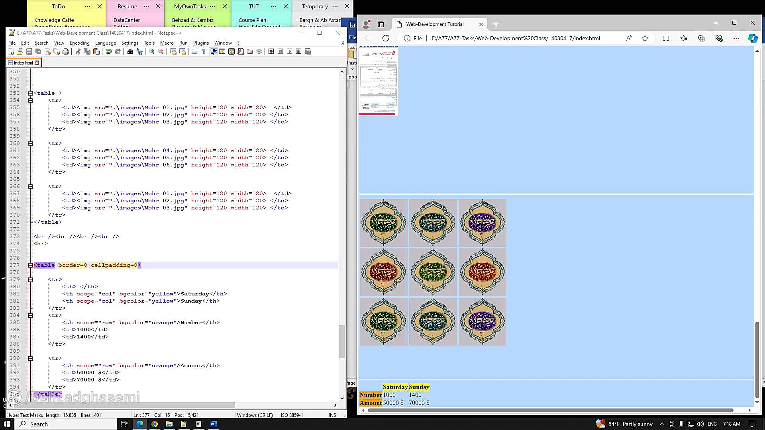Click the Copy toolbar icon
The image size is (765, 430).
[x=87, y=51]
